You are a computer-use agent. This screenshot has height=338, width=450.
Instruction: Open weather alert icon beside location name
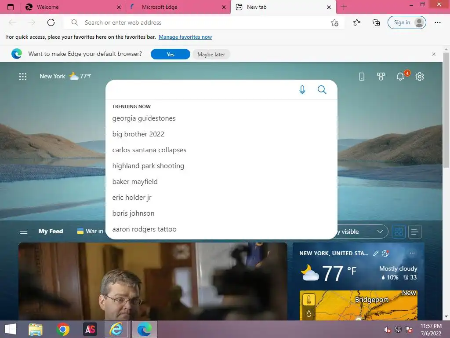(385, 253)
